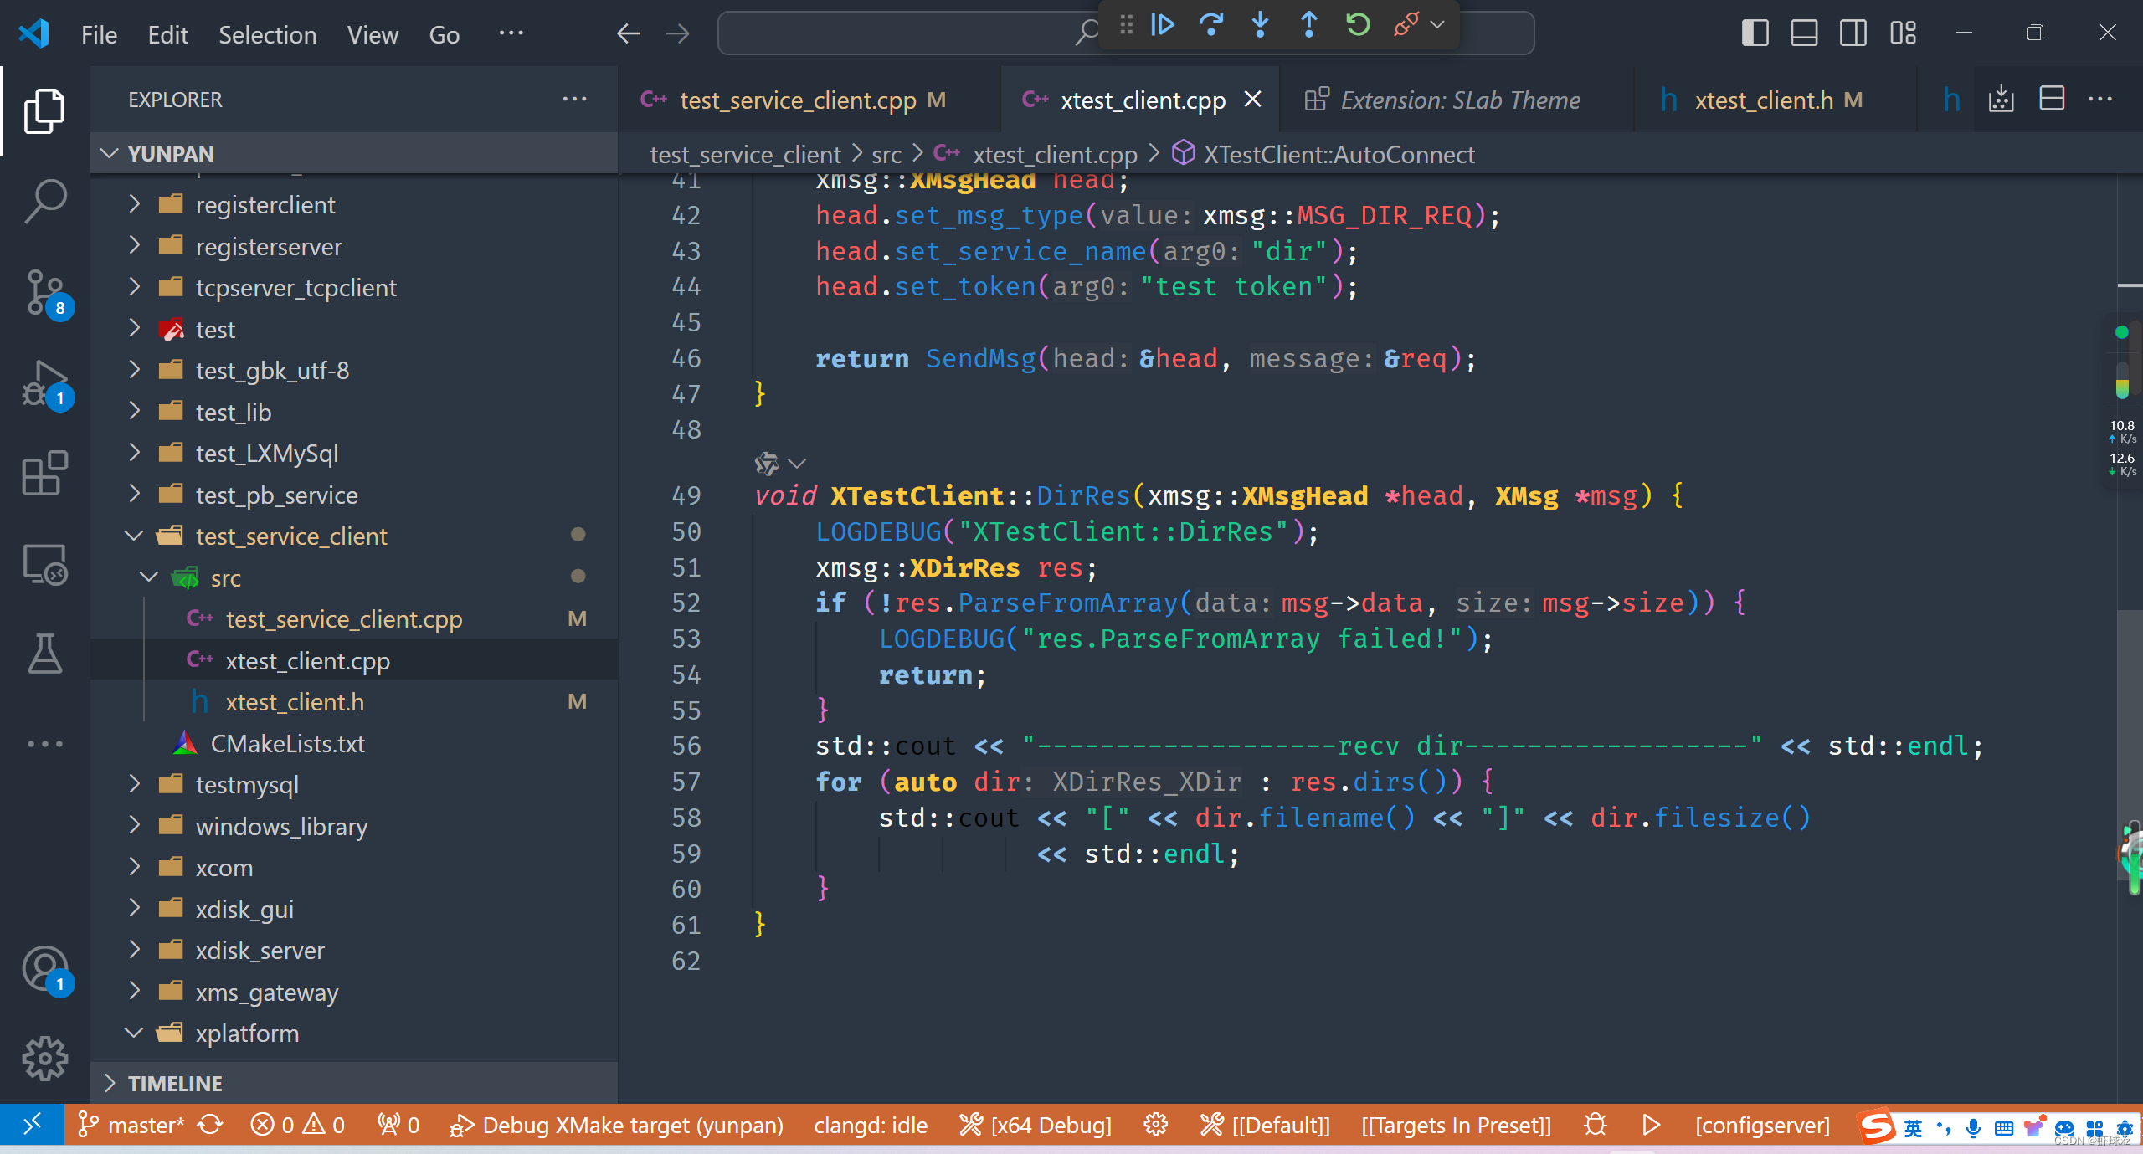
Task: Step Over in debug toolbar
Action: tap(1211, 24)
